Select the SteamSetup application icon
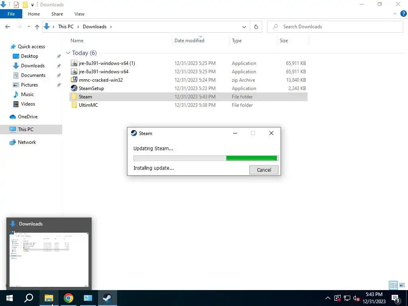Viewport: 408px width, 306px height. pyautogui.click(x=74, y=88)
